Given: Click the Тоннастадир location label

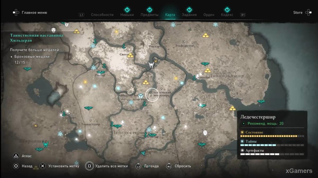Looking at the screenshot, I should click(91, 124).
